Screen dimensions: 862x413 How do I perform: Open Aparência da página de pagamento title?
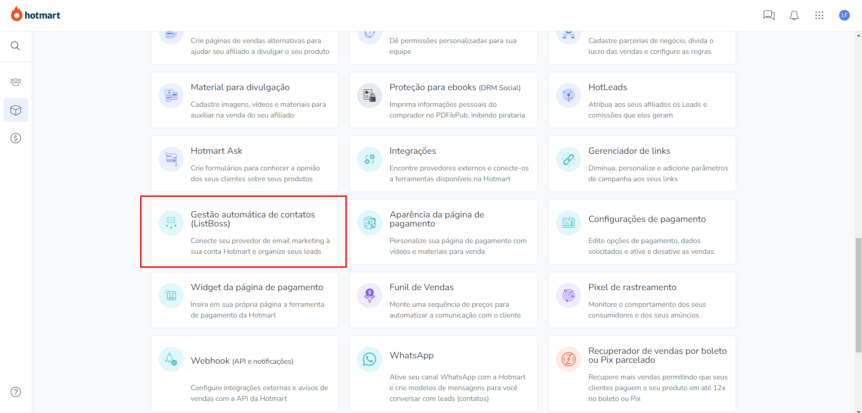click(x=437, y=219)
